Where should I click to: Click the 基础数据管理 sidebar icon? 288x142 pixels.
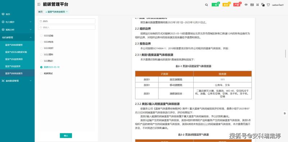[3, 81]
